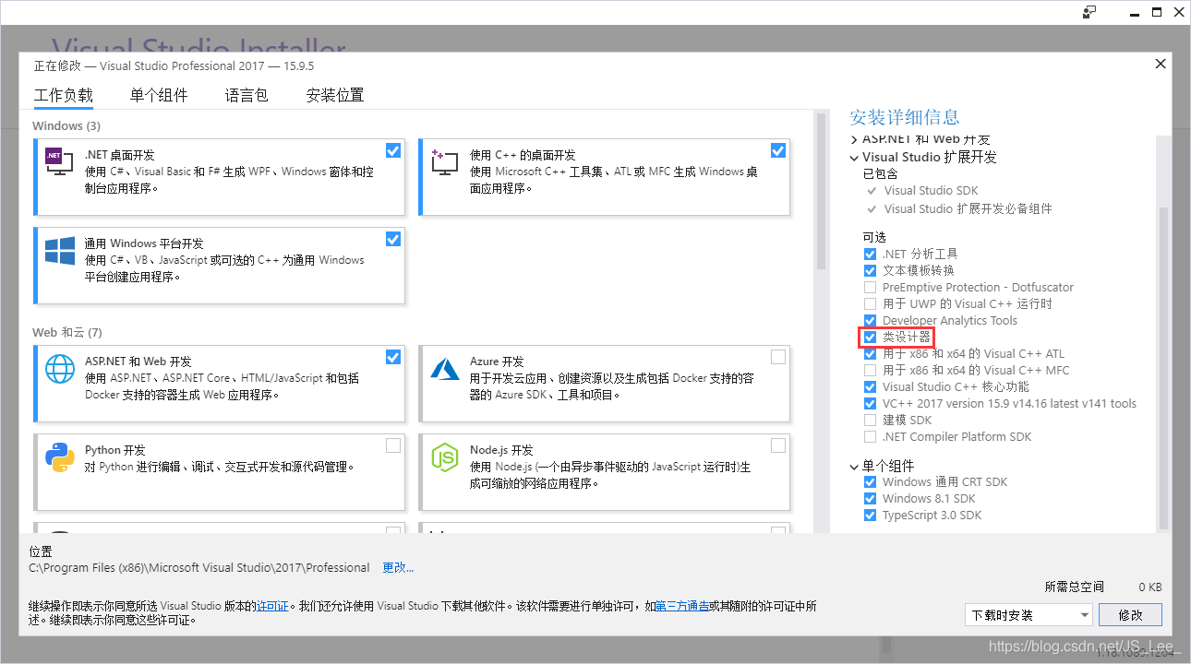Uncheck 通用 Windows 平台开发 workload
Screen dimensions: 1191x664
(x=393, y=239)
